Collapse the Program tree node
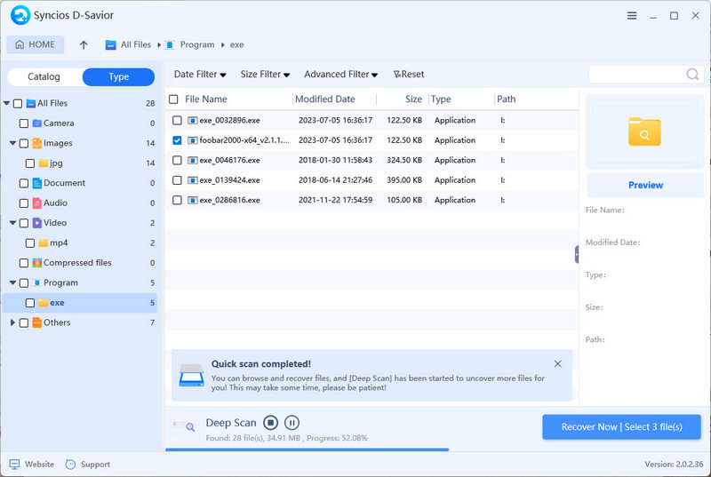 (12, 282)
